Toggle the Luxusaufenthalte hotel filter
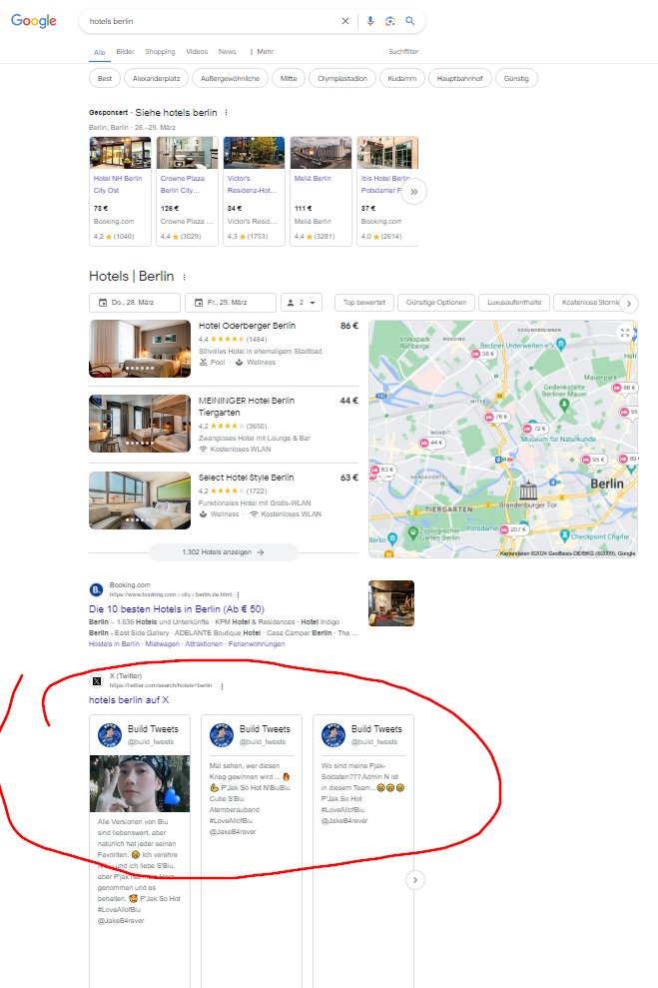Screen dimensions: 658x988 (x=514, y=303)
